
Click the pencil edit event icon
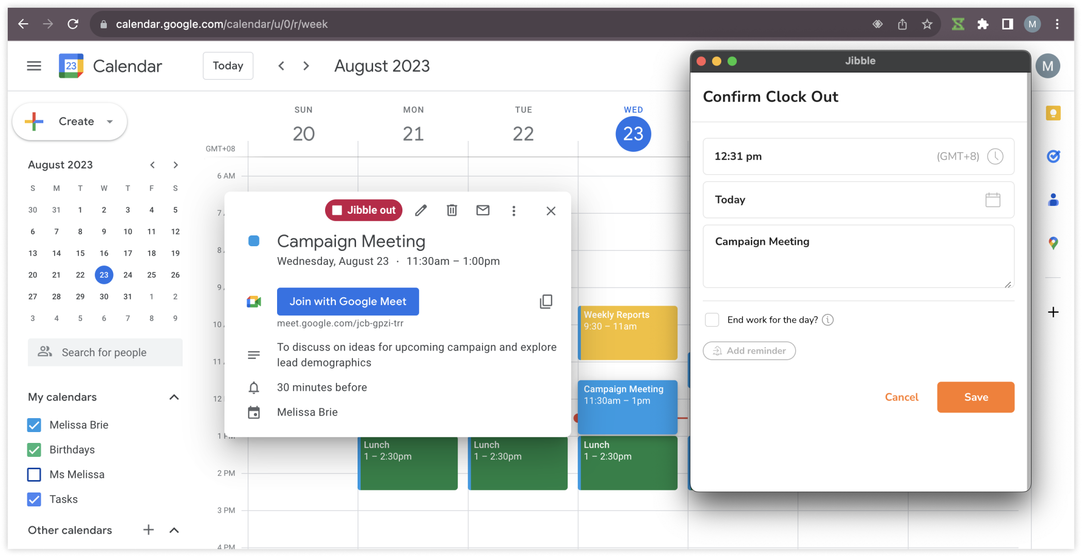click(421, 211)
